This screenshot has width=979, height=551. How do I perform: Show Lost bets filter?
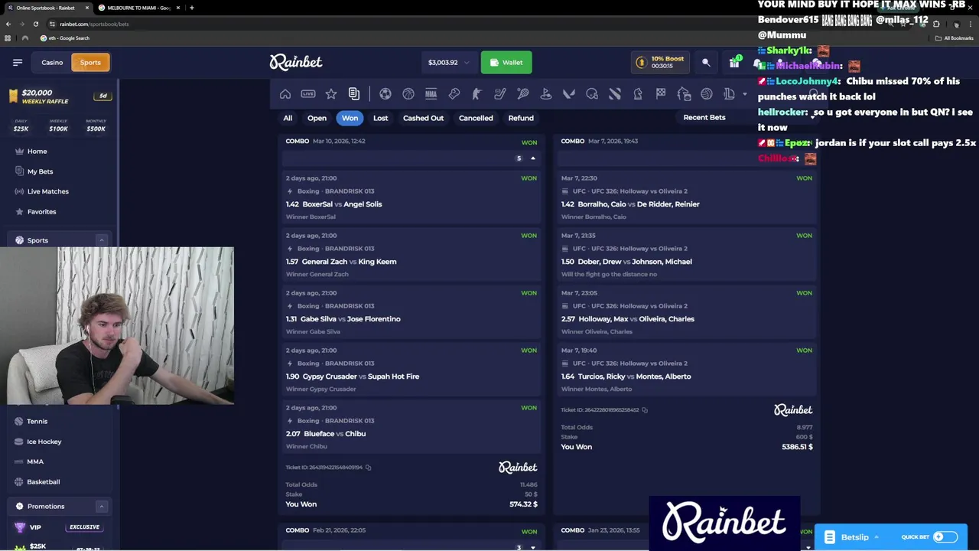coord(380,118)
